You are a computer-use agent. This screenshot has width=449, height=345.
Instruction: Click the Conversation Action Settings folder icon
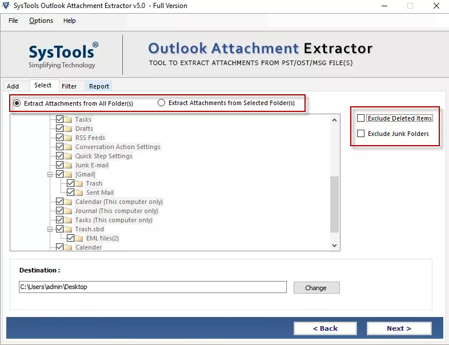[x=68, y=147]
